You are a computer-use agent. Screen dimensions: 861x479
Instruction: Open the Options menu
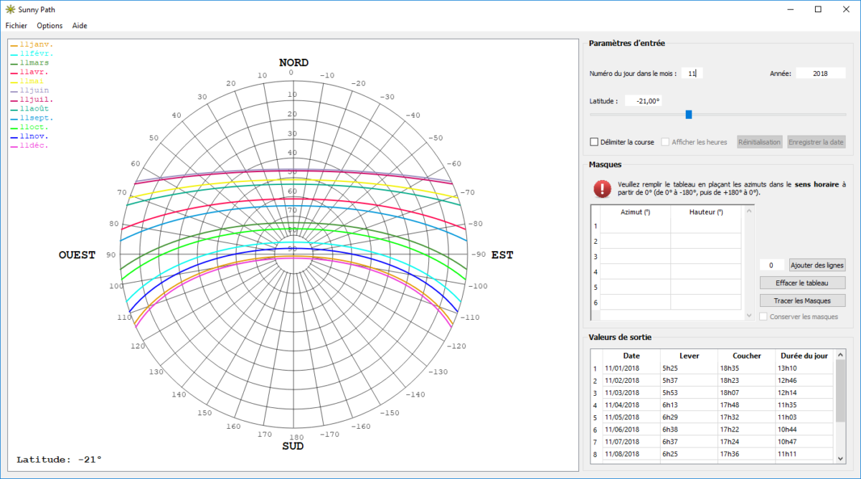point(50,25)
